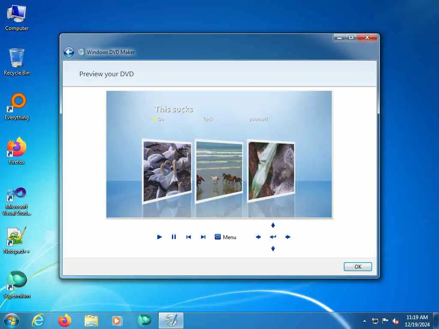
Task: Open the Microsoft Visual Studio shortcut
Action: [17, 201]
